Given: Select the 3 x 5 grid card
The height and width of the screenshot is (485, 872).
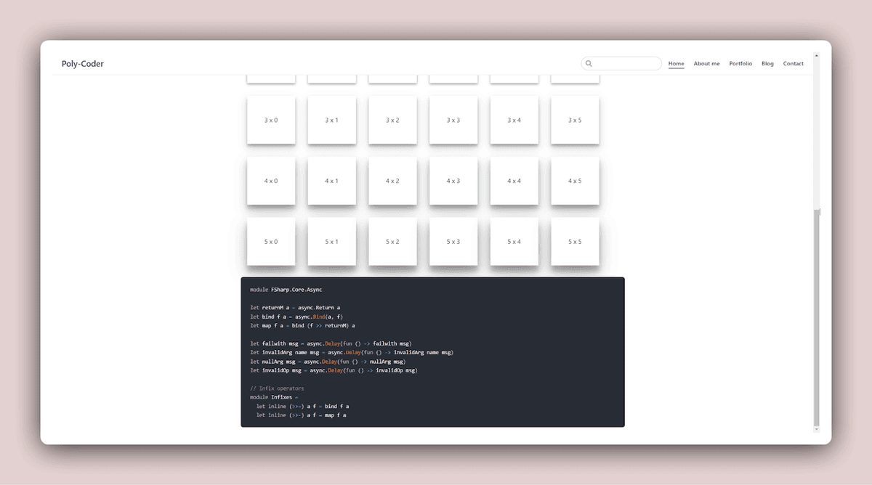Looking at the screenshot, I should tap(575, 120).
